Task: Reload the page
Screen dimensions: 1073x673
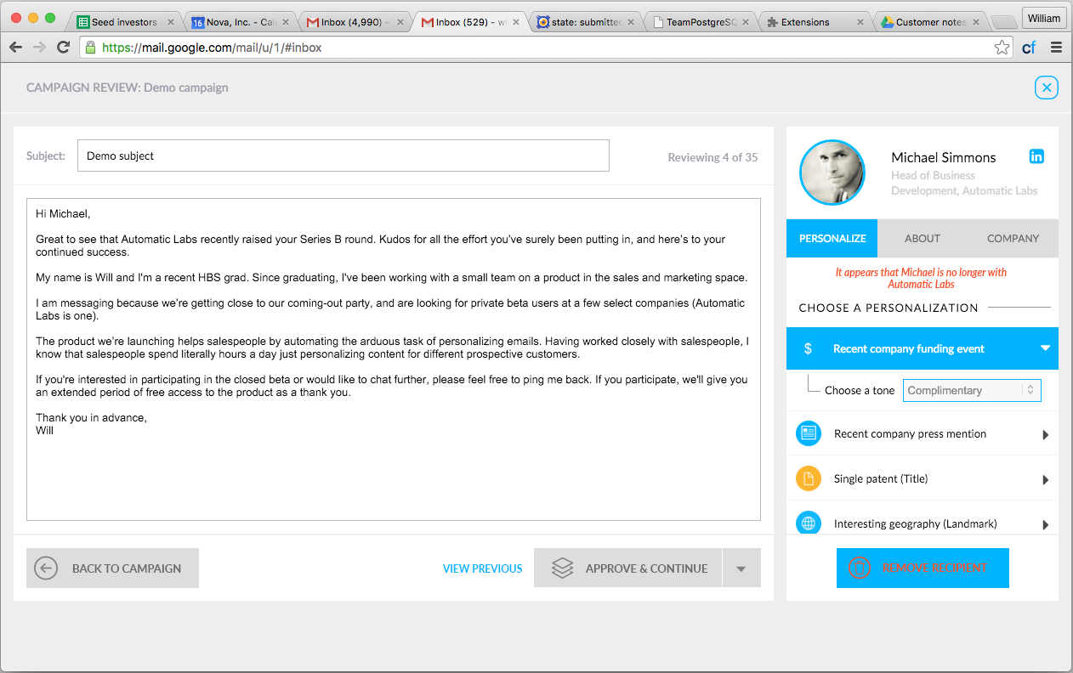Action: click(63, 48)
